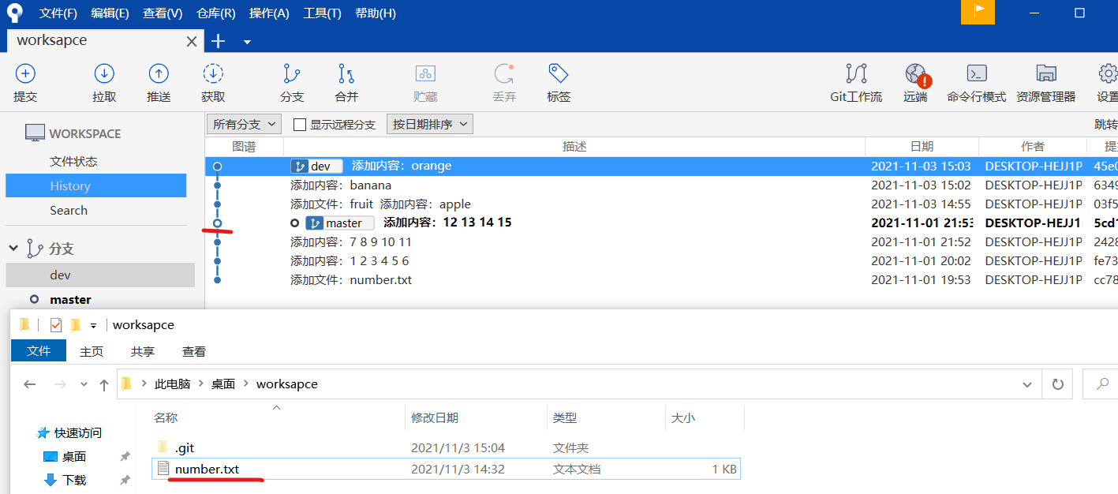Toggle 显示远程分支 checkbox

[x=300, y=125]
